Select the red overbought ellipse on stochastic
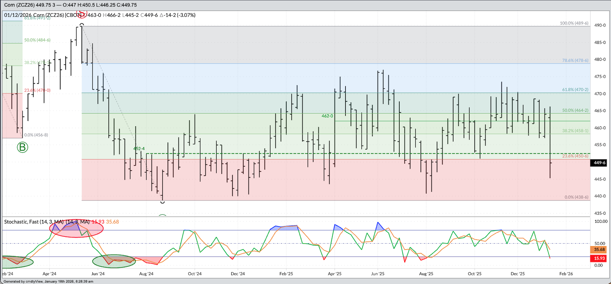This screenshot has width=611, height=284. [x=76, y=228]
